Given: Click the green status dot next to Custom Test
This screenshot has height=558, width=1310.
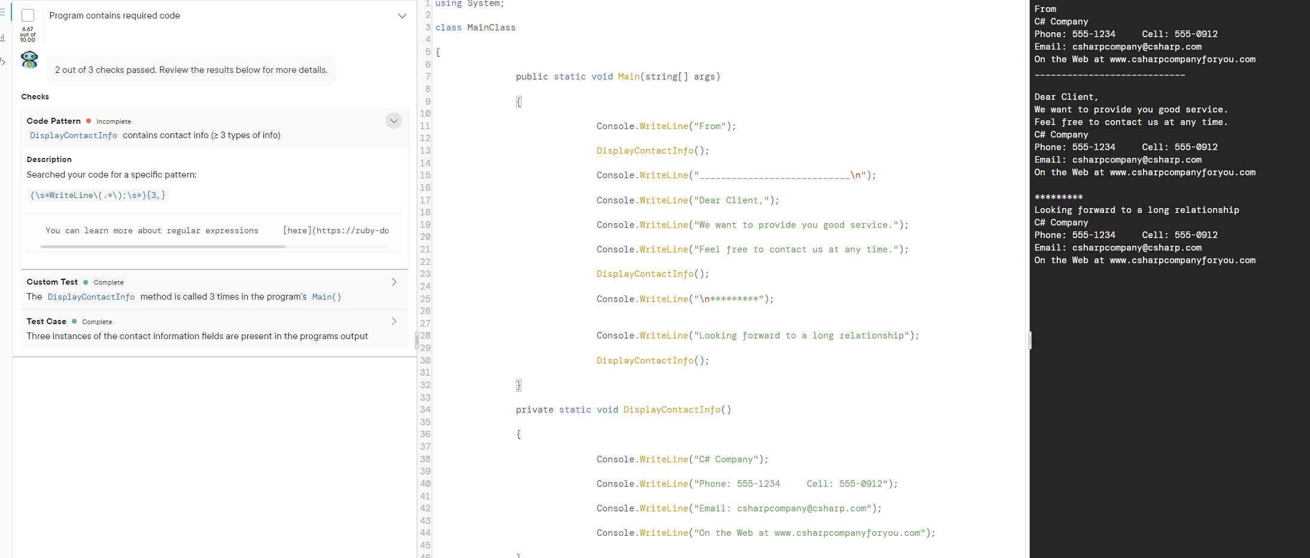Looking at the screenshot, I should tap(84, 282).
